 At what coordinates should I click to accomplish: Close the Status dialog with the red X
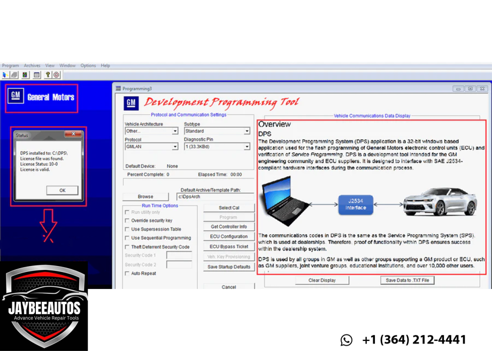(73, 134)
